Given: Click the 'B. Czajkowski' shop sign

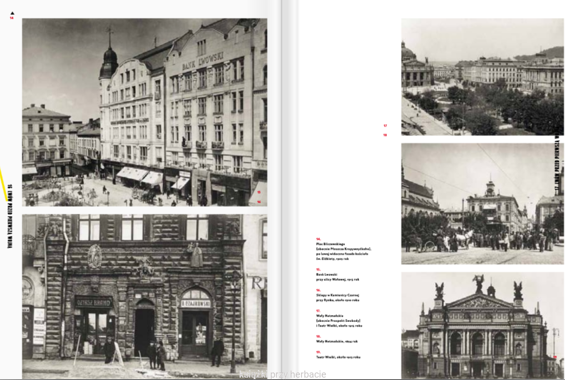Looking at the screenshot, I should tap(196, 303).
